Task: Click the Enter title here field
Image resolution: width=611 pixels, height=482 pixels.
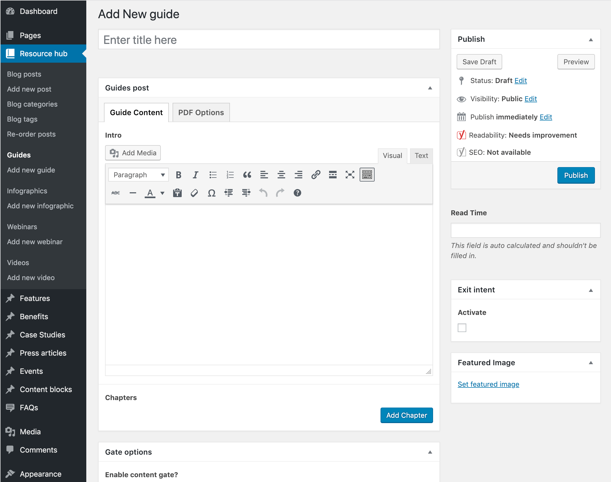Action: [x=269, y=40]
